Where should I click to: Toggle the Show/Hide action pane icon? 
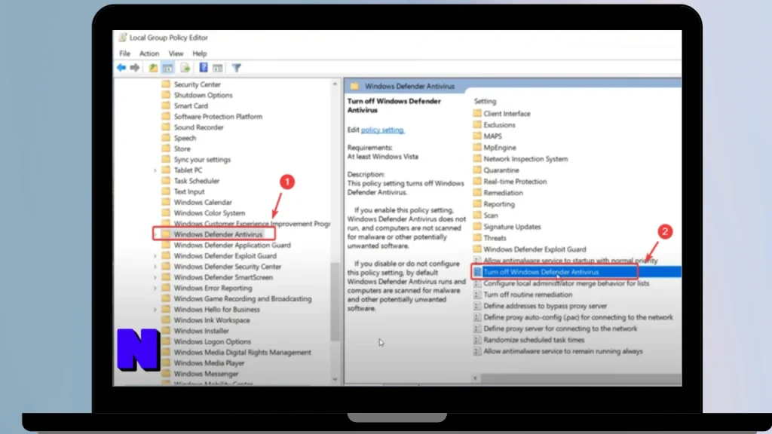[218, 68]
